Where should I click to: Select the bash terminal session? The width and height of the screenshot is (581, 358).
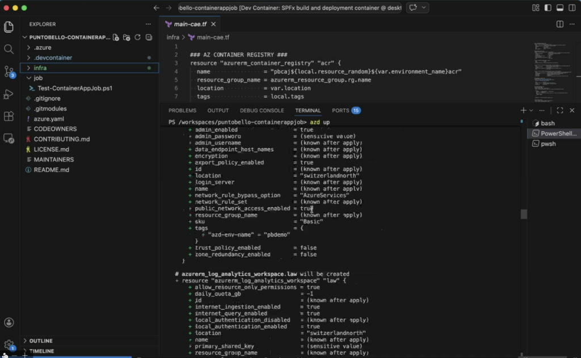pyautogui.click(x=548, y=123)
